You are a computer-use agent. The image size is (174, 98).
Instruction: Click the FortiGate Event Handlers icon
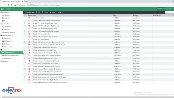(x=3, y=56)
